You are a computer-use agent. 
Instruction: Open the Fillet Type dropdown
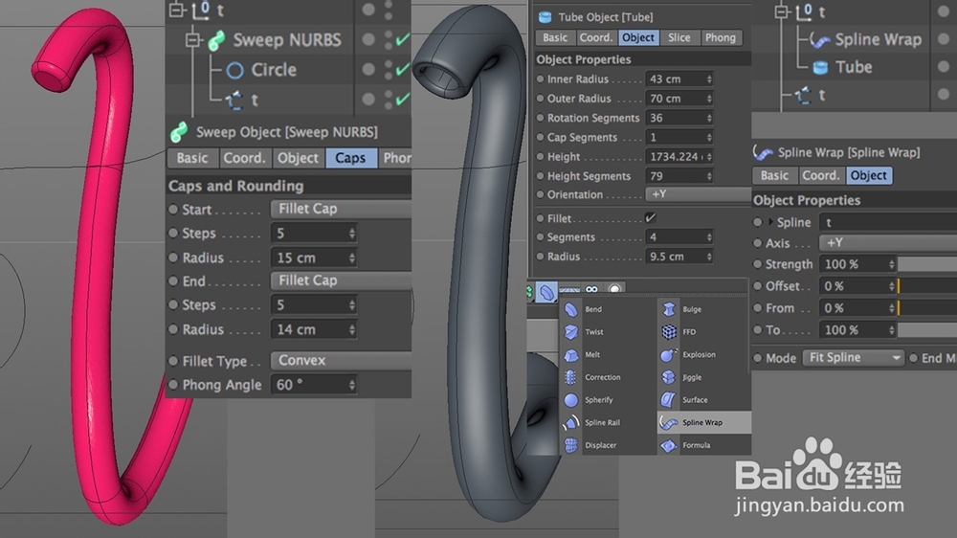pyautogui.click(x=342, y=360)
